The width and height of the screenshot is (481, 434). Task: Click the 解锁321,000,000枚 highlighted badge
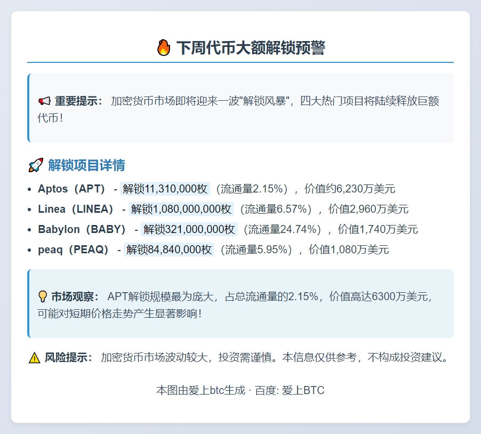[x=189, y=229]
